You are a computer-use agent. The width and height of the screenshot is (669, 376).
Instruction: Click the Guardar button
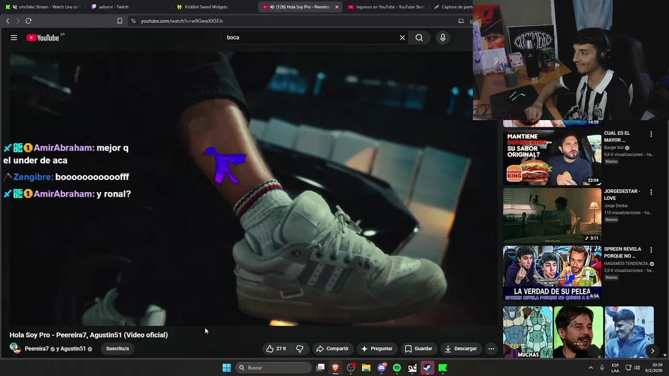point(419,348)
